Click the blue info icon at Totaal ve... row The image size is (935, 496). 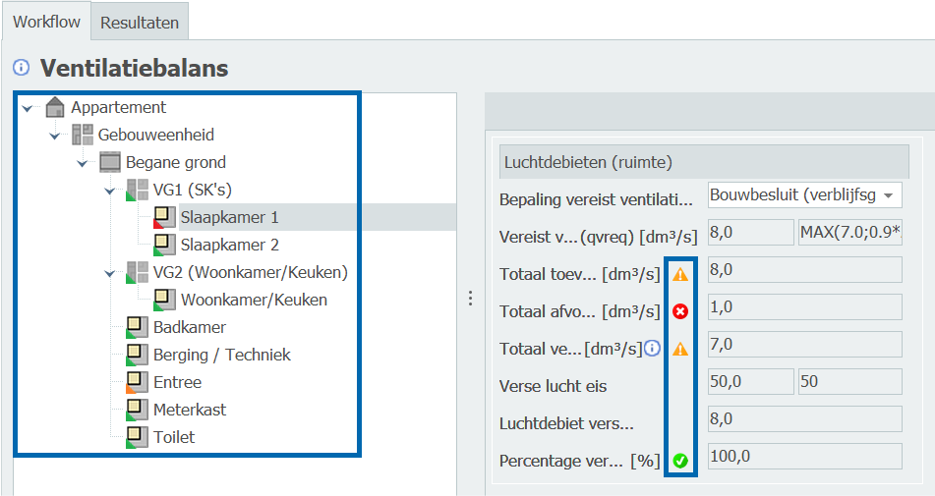(x=651, y=348)
